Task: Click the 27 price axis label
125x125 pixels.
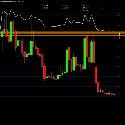Action: point(119,56)
